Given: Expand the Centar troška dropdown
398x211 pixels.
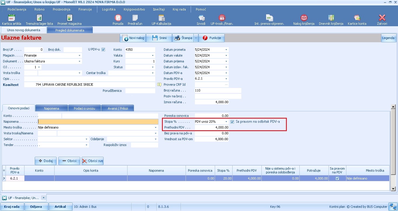Looking at the screenshot, I should click(x=153, y=73).
